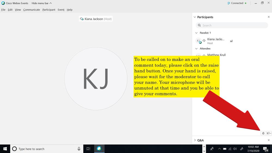The image size is (272, 153).
Task: Collapse the Panelist group
Action: coord(196,33)
